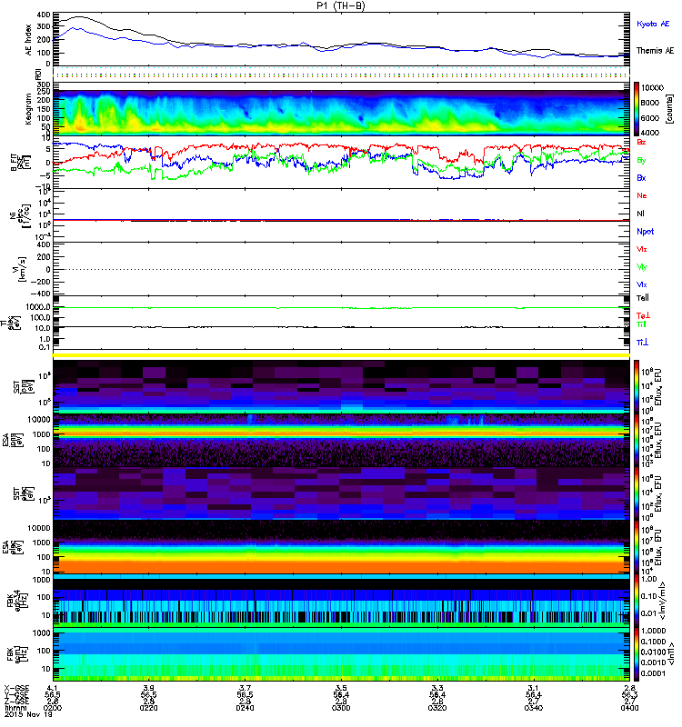The height and width of the screenshot is (727, 682).
Task: Click the 2015 Nov 19 date label
Action: [x=28, y=714]
